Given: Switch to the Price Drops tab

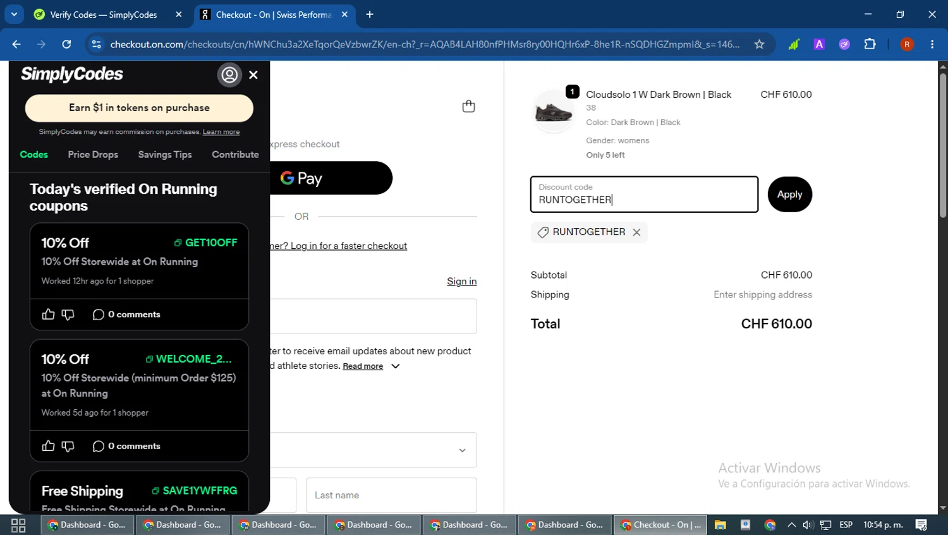Looking at the screenshot, I should click(93, 155).
